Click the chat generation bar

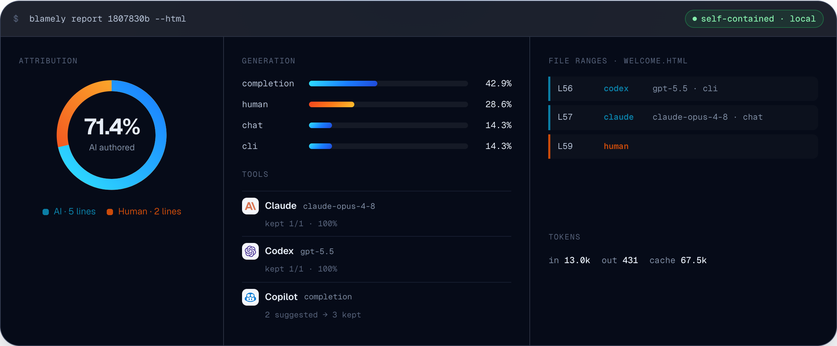(388, 125)
